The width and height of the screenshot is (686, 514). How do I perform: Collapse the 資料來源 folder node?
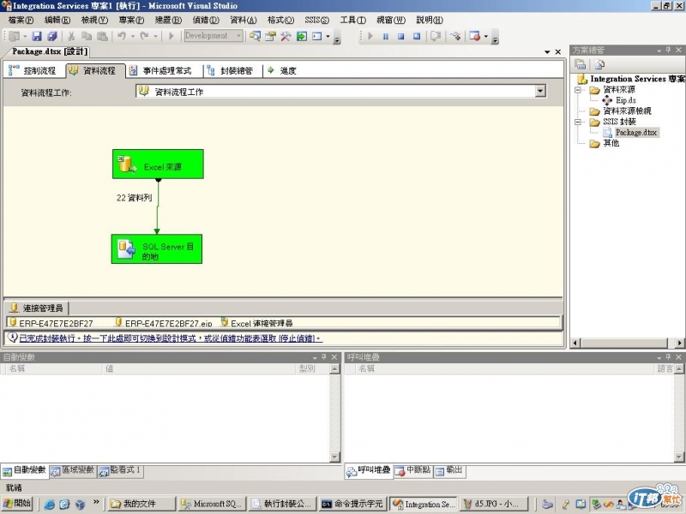pyautogui.click(x=578, y=90)
